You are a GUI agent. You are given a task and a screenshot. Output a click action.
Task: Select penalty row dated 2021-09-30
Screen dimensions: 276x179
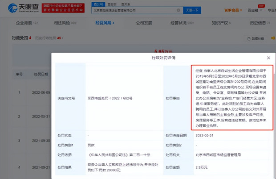pyautogui.click(x=32, y=141)
